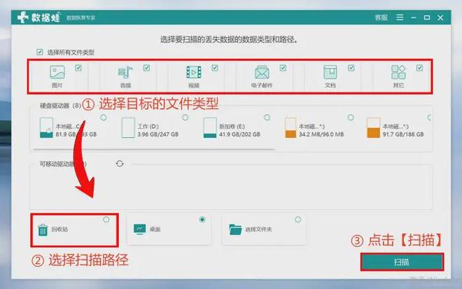This screenshot has height=289, width=462.
Task: Uncheck the 音频 file type checkbox
Action: click(x=146, y=68)
